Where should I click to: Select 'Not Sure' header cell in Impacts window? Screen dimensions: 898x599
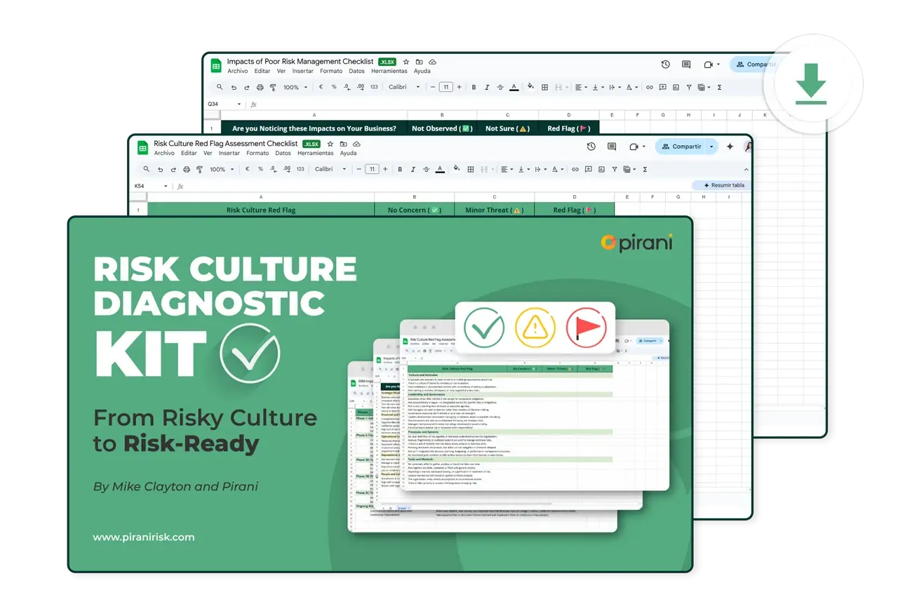pyautogui.click(x=507, y=128)
